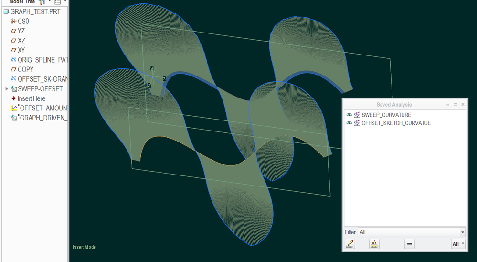
Task: Click the red Insert Here arrow
Action: 13,98
